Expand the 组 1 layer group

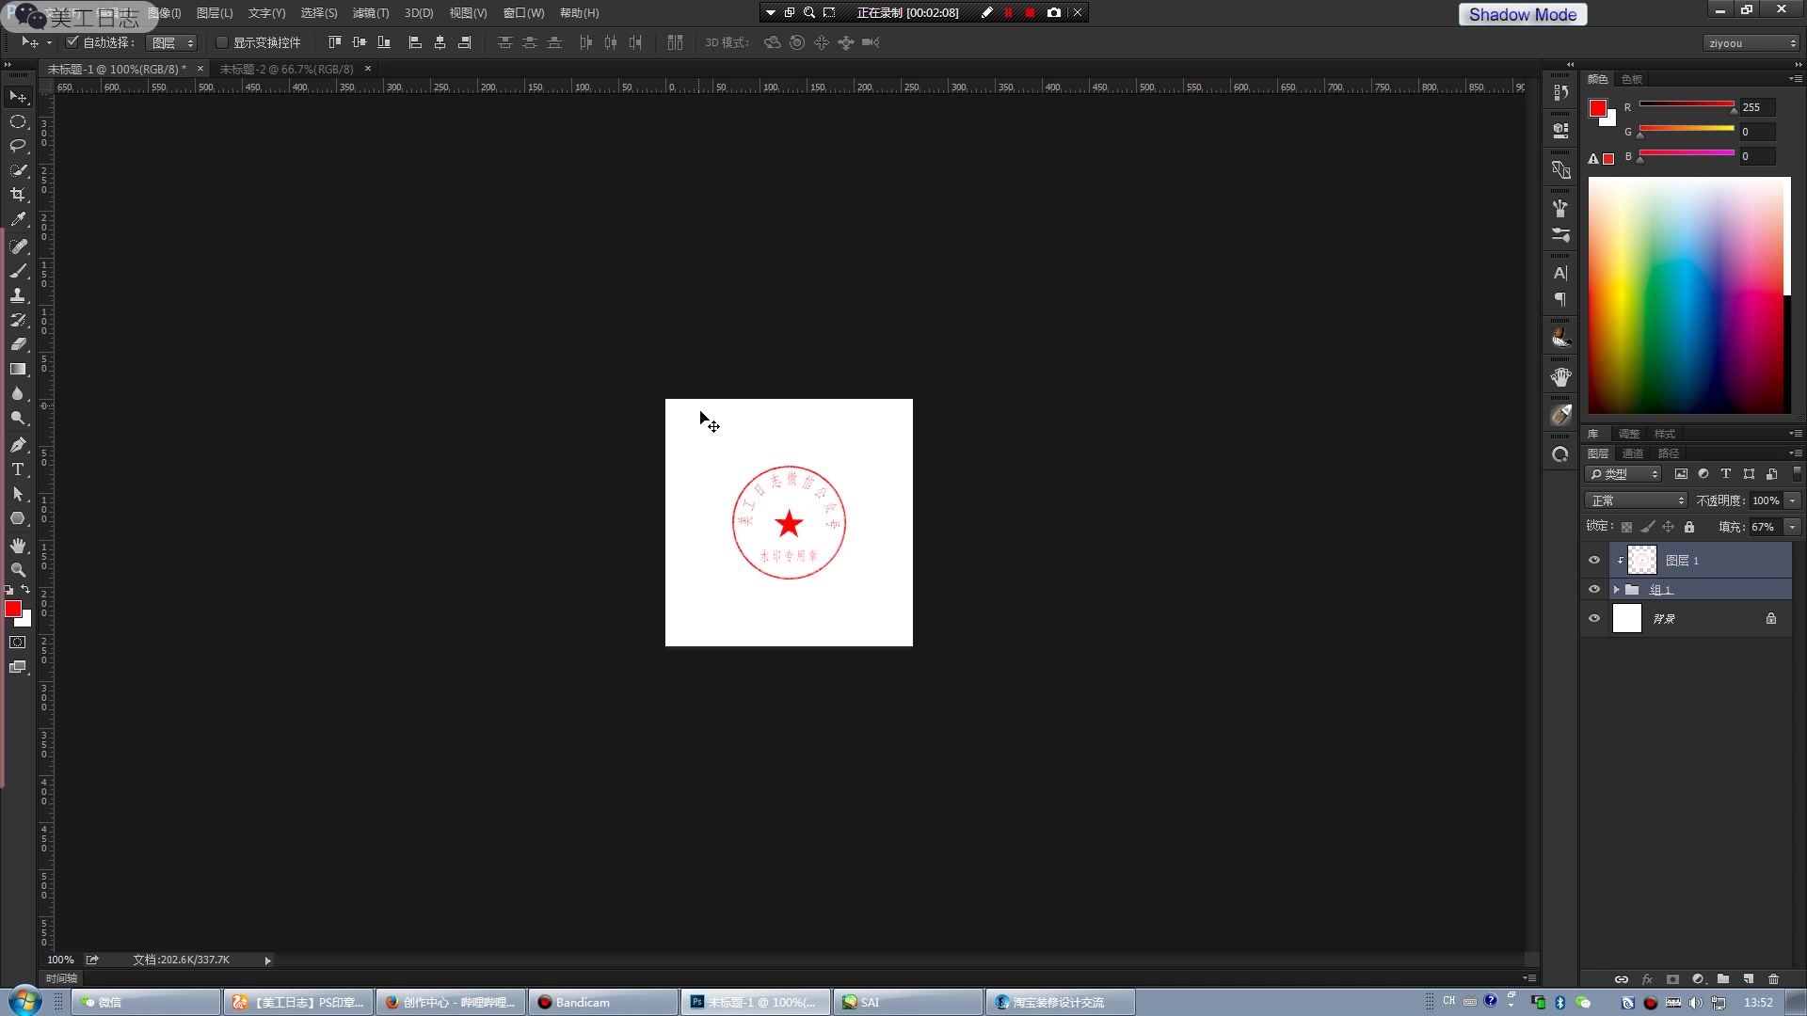[x=1617, y=590]
